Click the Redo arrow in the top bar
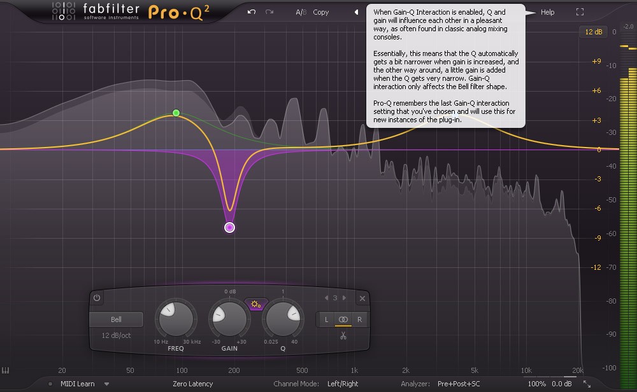Image resolution: width=637 pixels, height=392 pixels. [269, 12]
